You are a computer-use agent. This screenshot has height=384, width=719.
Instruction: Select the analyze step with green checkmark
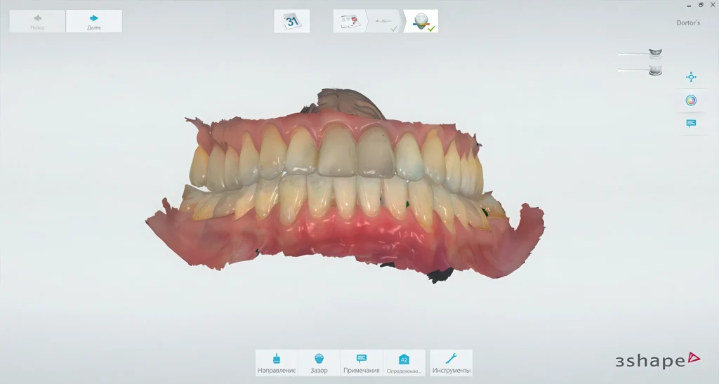(x=421, y=21)
